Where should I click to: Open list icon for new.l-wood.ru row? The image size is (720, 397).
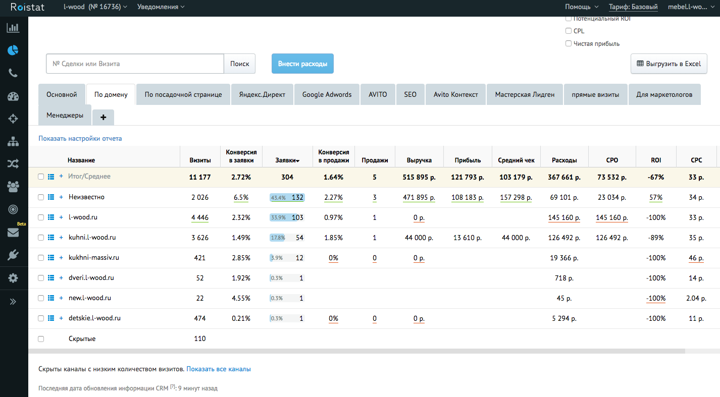pos(50,298)
